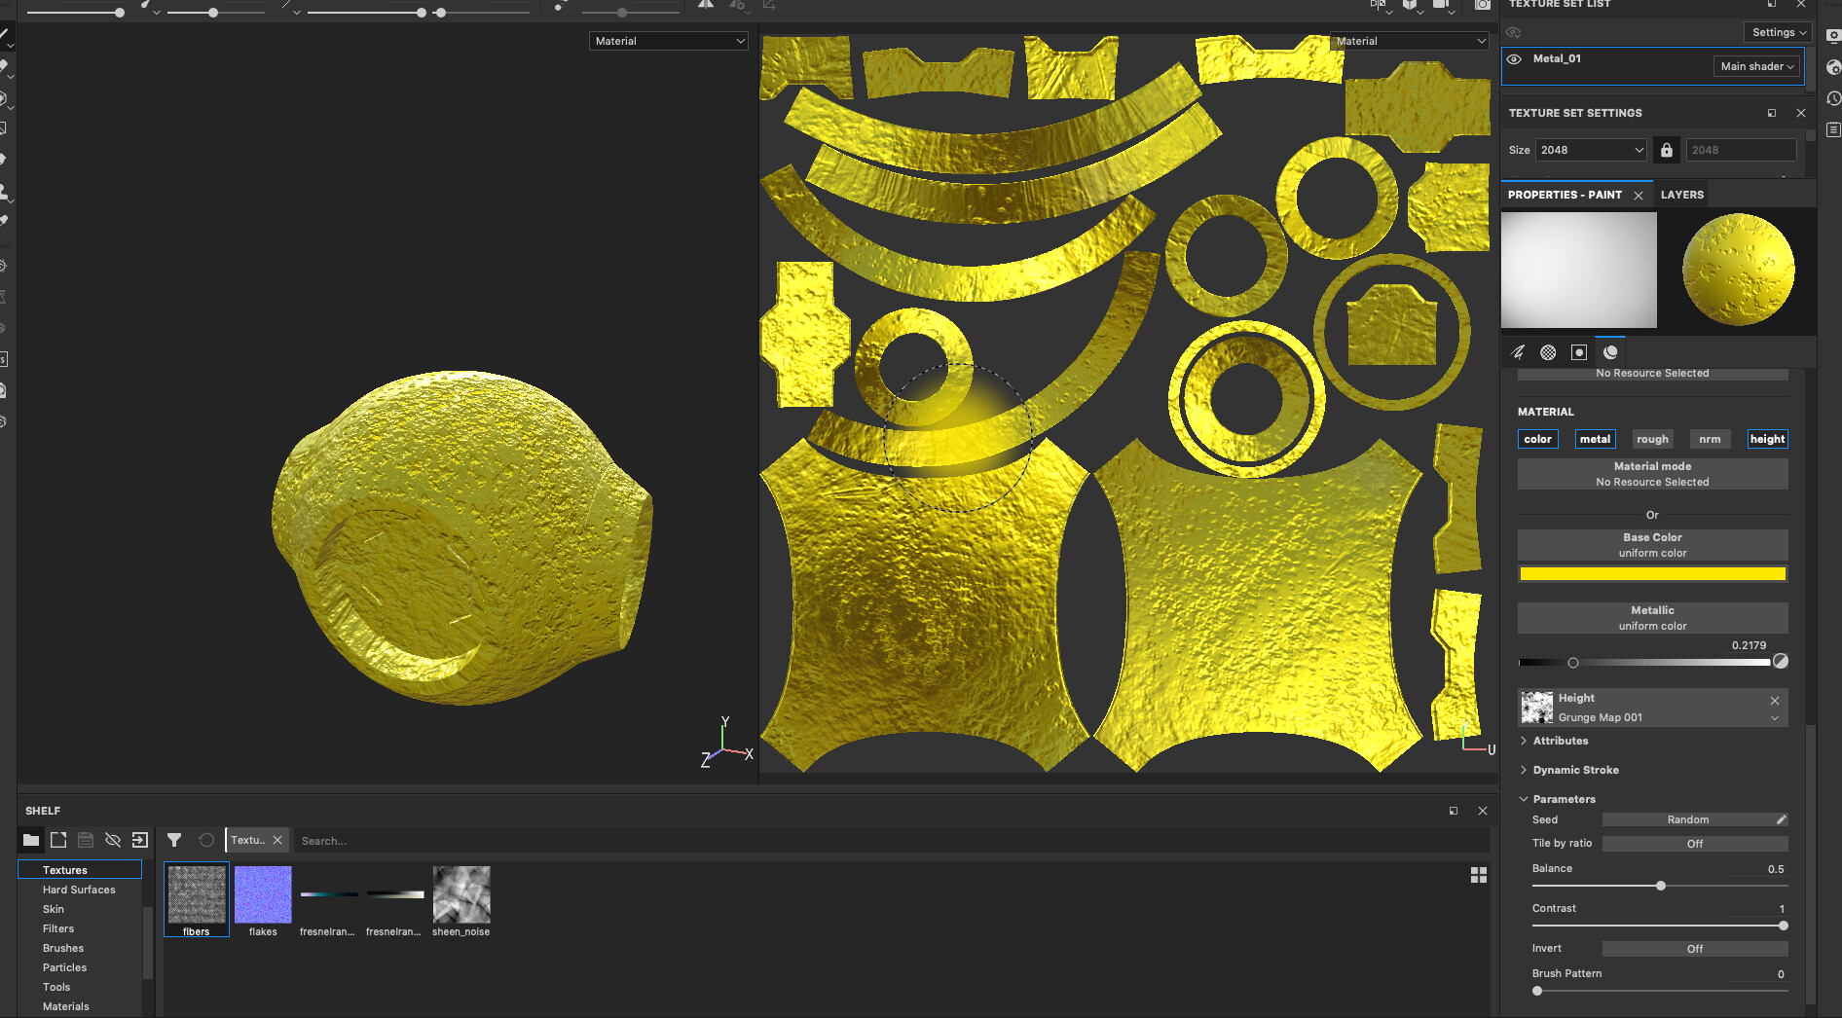This screenshot has width=1842, height=1018.
Task: Close the PROPERTIES - PAINT tab
Action: click(x=1639, y=196)
